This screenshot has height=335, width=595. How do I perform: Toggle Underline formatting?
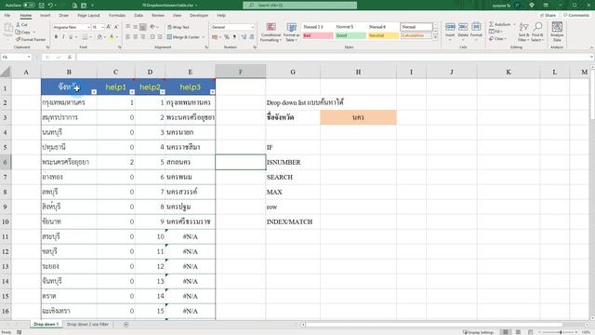[71, 37]
